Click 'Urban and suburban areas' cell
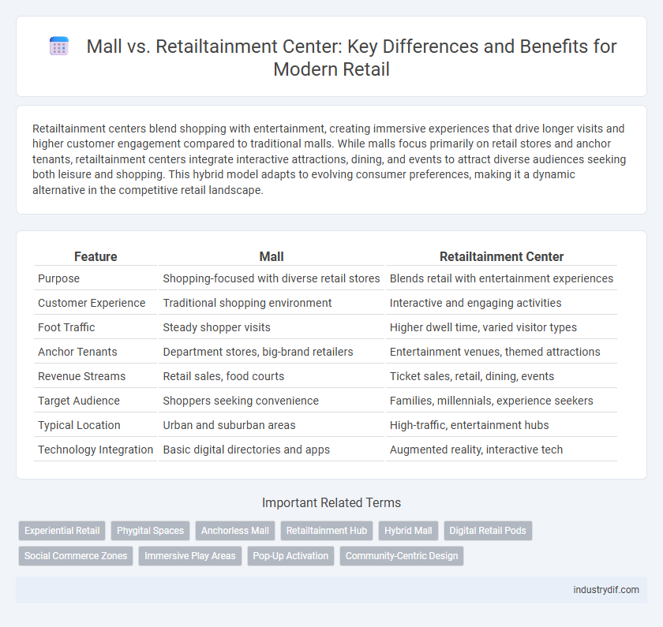The height and width of the screenshot is (627, 663). pyautogui.click(x=272, y=425)
